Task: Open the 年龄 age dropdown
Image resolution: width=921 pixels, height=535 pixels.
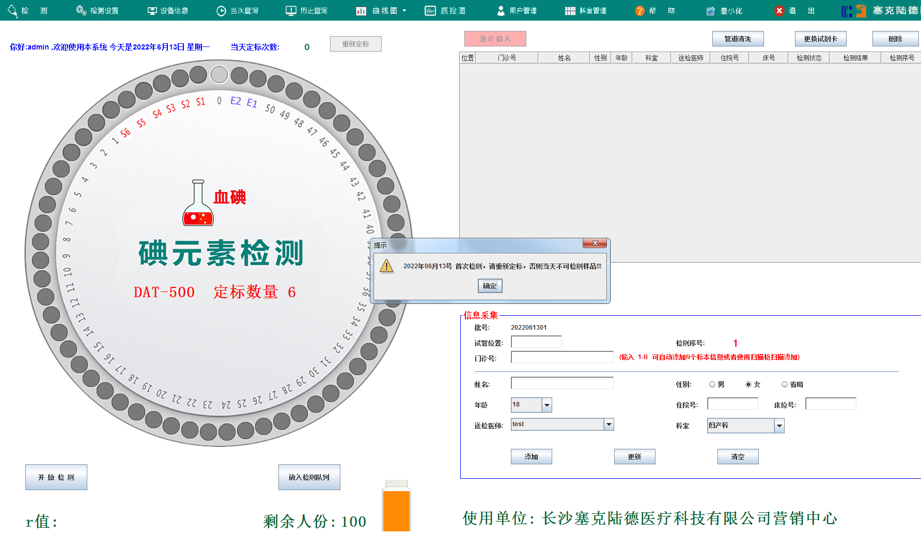Action: click(546, 405)
